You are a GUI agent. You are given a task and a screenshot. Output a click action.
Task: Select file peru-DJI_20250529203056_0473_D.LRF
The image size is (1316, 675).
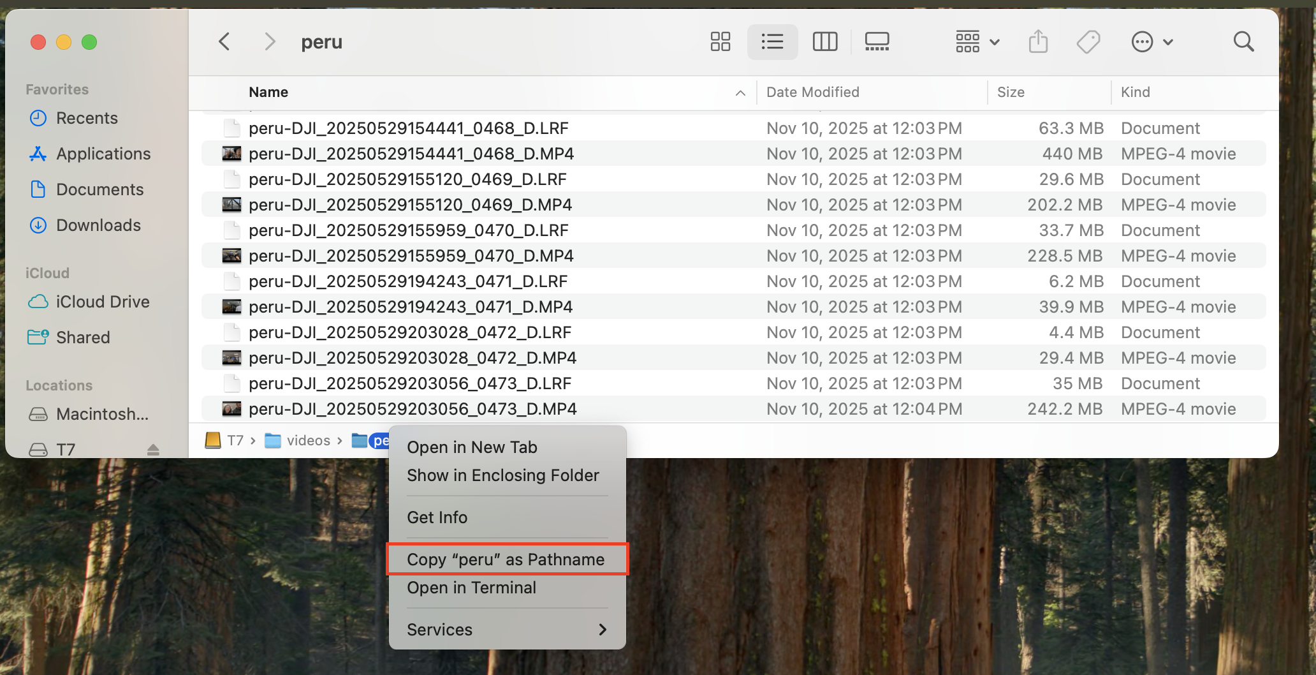(733, 383)
